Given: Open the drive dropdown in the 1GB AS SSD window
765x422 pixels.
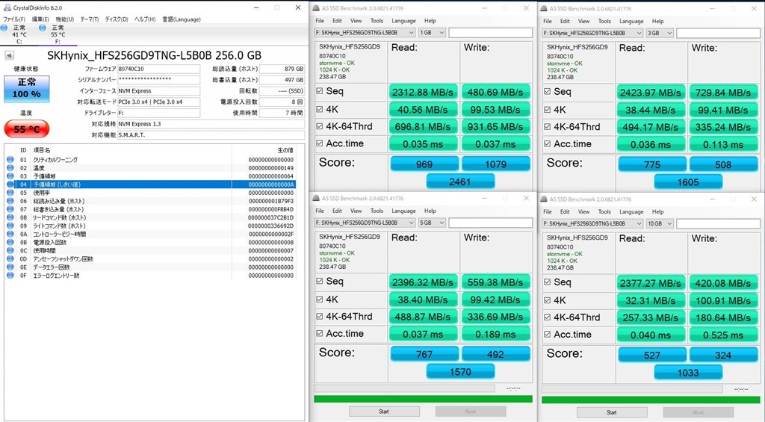Looking at the screenshot, I should pos(365,33).
